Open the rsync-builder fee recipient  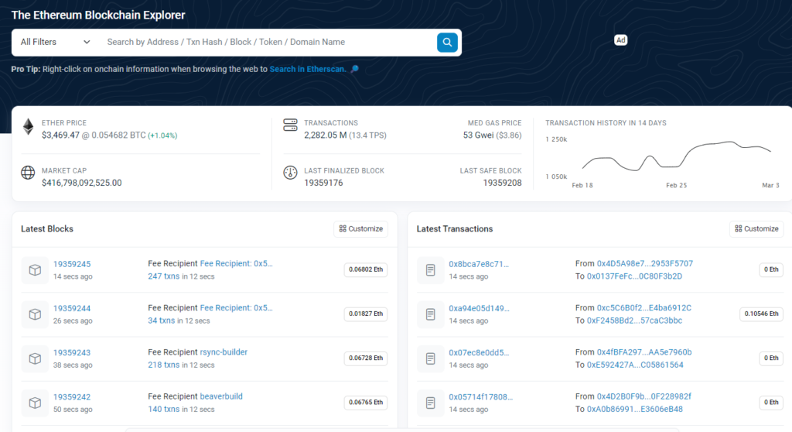(224, 352)
